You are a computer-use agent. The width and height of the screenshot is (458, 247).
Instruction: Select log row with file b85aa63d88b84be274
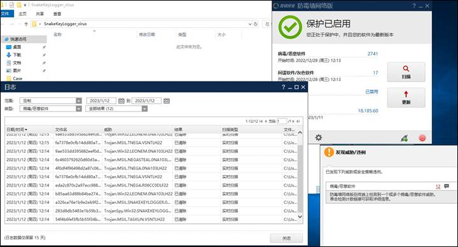(152, 194)
